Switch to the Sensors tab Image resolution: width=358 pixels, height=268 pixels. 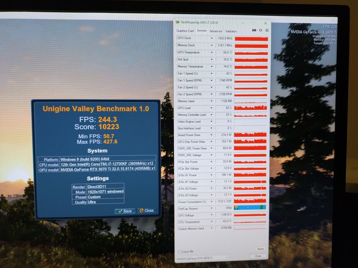(x=202, y=30)
